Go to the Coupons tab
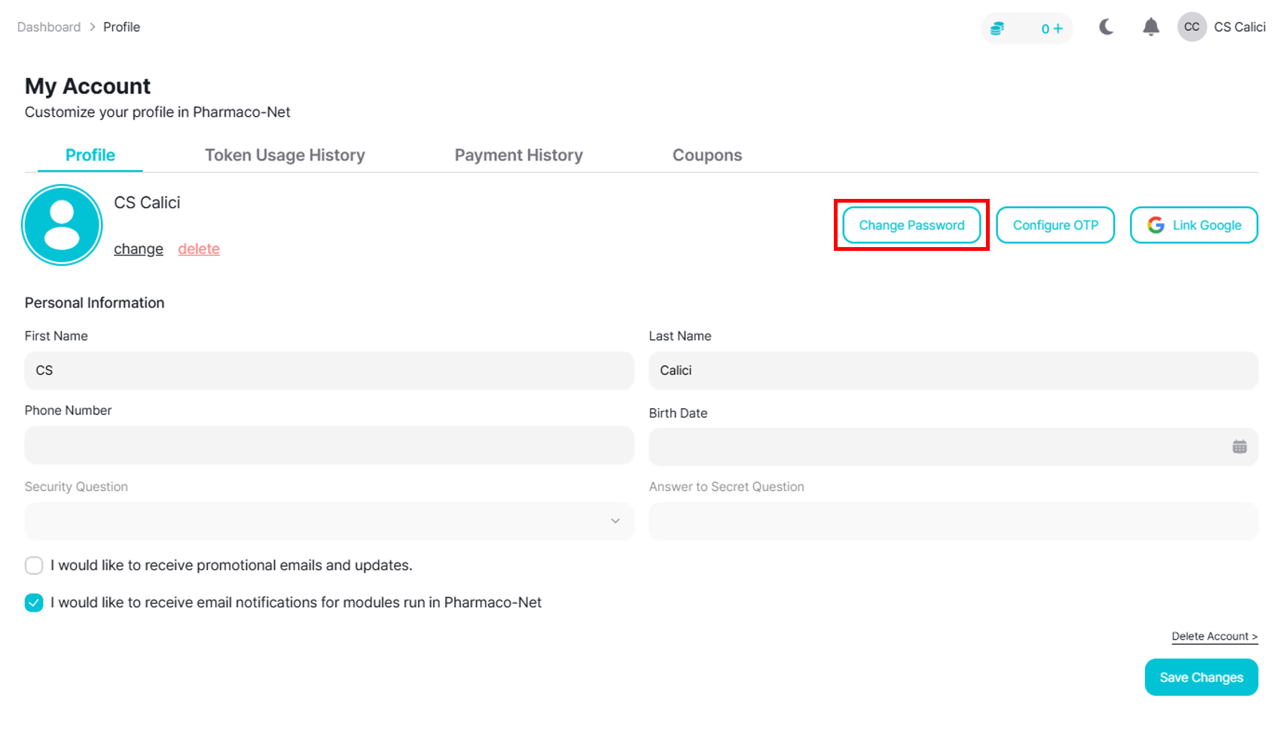Screen dimensions: 1282x730 tap(707, 155)
